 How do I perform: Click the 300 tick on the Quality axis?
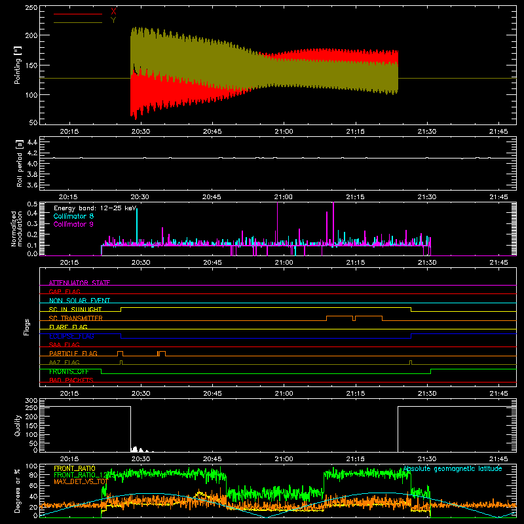tap(31, 401)
